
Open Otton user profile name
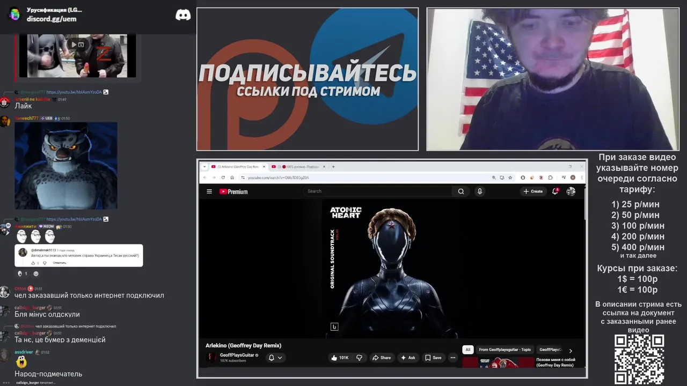pos(20,288)
